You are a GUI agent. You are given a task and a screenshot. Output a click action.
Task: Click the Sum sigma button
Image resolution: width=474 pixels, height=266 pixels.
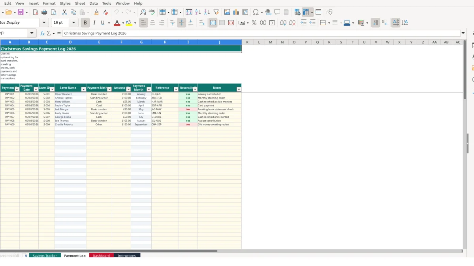click(49, 33)
